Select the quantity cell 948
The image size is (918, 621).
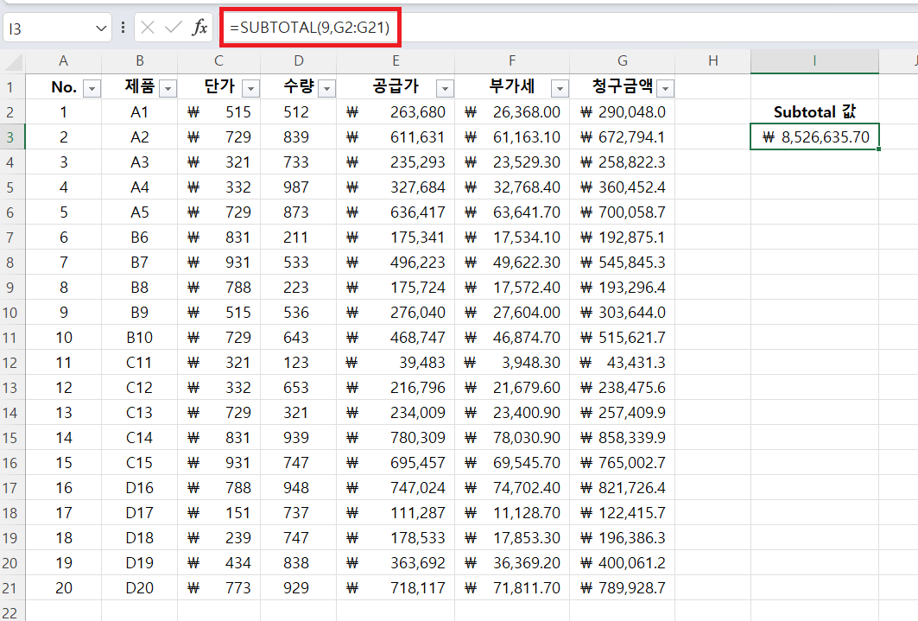299,487
